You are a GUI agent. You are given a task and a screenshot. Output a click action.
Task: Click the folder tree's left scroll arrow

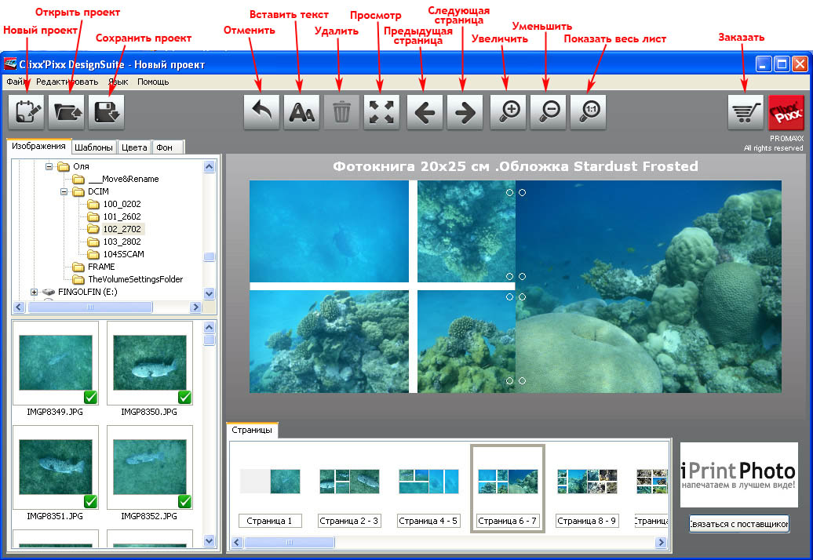coord(19,307)
